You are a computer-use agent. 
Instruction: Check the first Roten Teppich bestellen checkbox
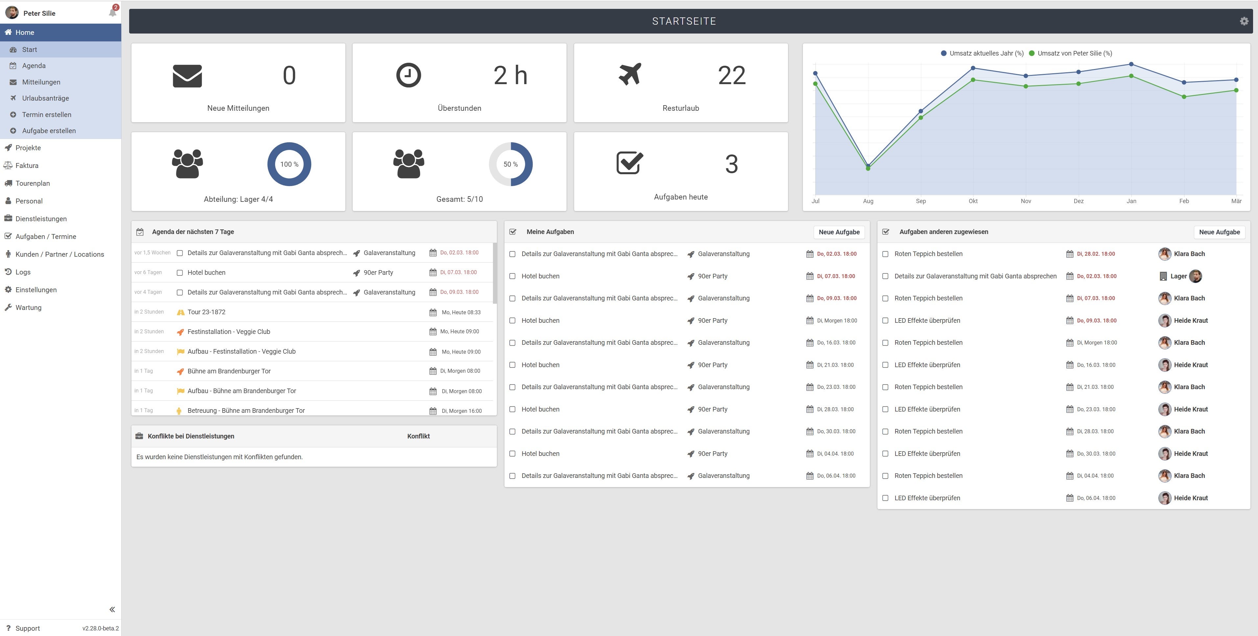click(885, 254)
